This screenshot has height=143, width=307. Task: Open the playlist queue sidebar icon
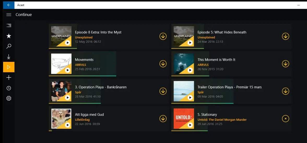pyautogui.click(x=9, y=25)
